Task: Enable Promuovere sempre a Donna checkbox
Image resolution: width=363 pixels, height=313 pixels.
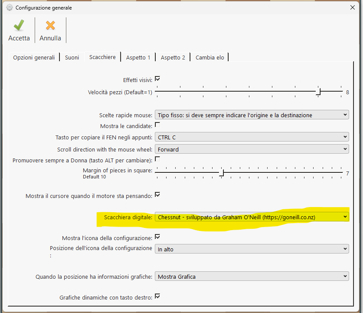Action: (157, 159)
